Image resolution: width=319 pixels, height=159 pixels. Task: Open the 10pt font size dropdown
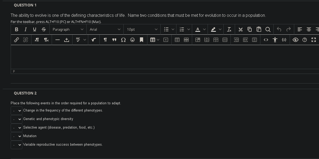[142, 30]
